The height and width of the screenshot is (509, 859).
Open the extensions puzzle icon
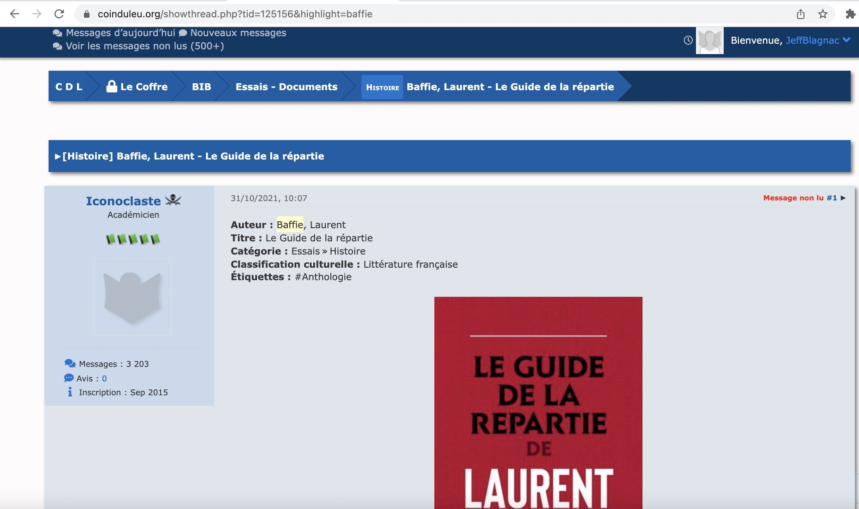[850, 14]
